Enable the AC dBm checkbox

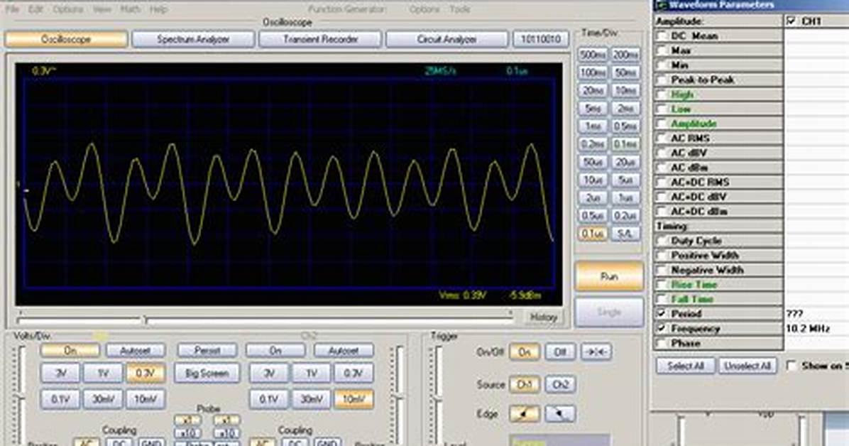pyautogui.click(x=662, y=168)
